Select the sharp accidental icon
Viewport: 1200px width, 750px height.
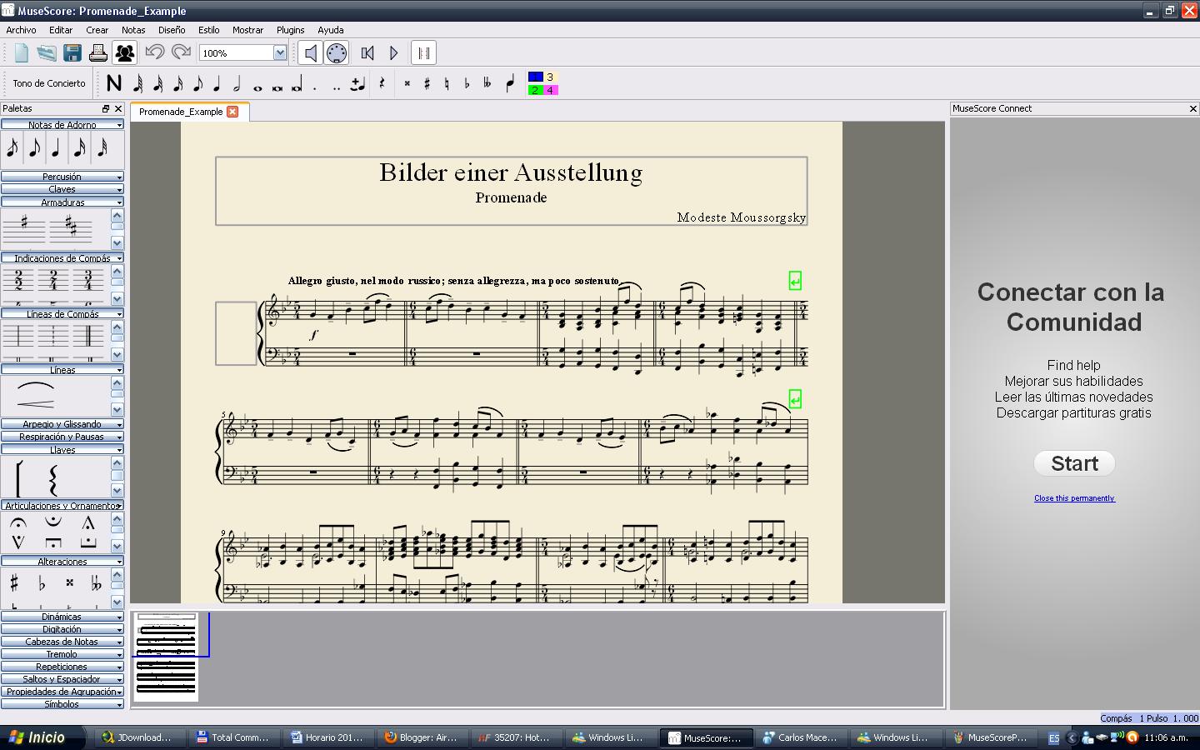coord(426,83)
